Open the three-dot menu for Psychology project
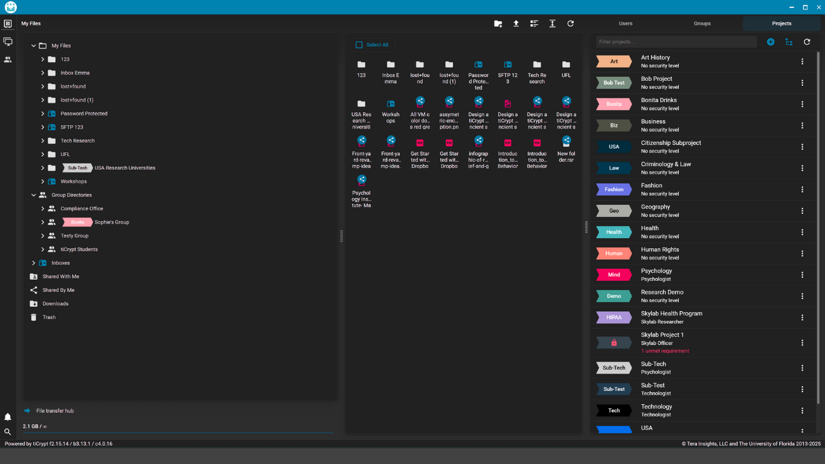Viewport: 825px width, 464px height. coord(802,275)
